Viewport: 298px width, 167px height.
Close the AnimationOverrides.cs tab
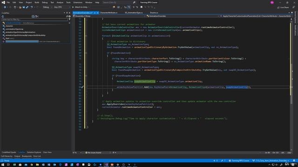click(x=98, y=13)
